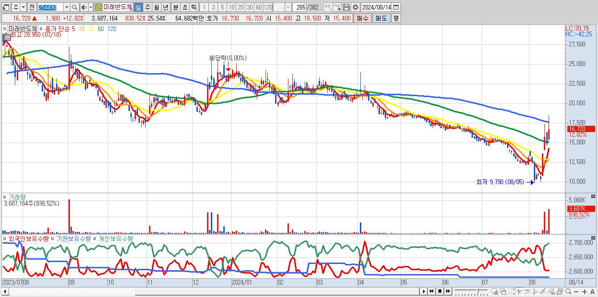598x297 pixels.
Task: Click the stock code field 254490
Action: [50, 7]
